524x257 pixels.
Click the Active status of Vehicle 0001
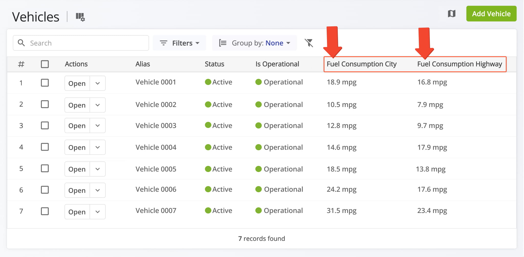click(x=219, y=82)
